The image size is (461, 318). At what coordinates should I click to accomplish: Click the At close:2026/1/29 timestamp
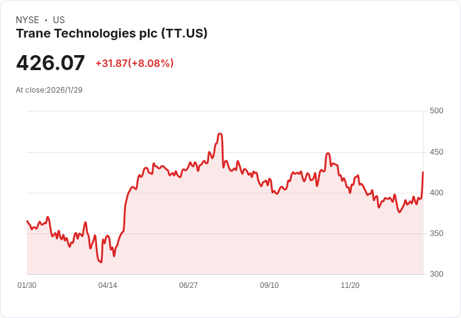coord(49,90)
